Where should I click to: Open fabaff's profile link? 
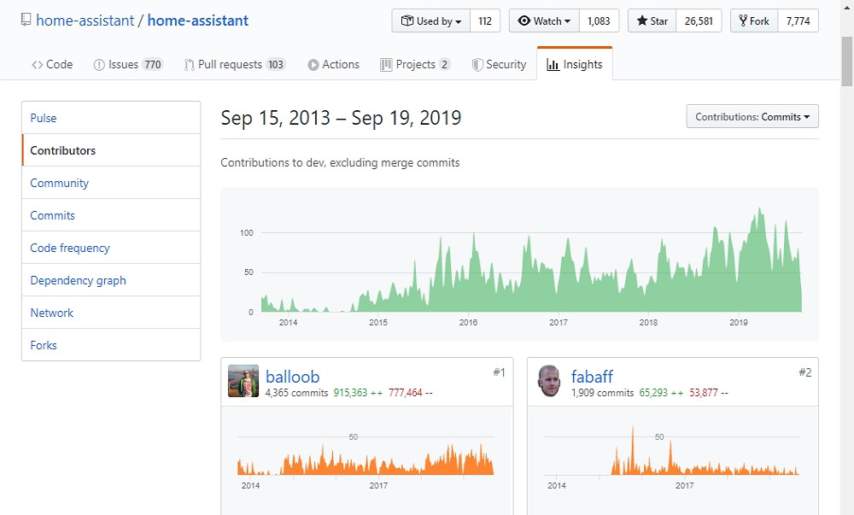592,376
